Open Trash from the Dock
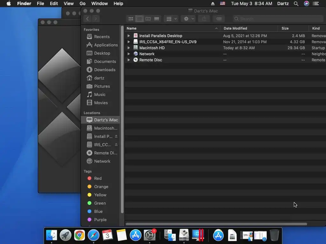 point(274,235)
